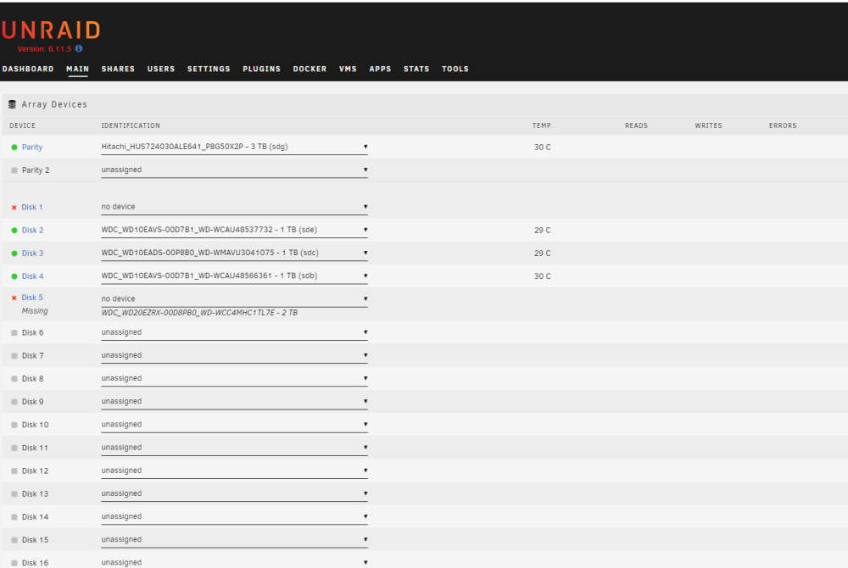Click the 30 C temperature for Parity
The height and width of the screenshot is (568, 848).
pyautogui.click(x=543, y=147)
